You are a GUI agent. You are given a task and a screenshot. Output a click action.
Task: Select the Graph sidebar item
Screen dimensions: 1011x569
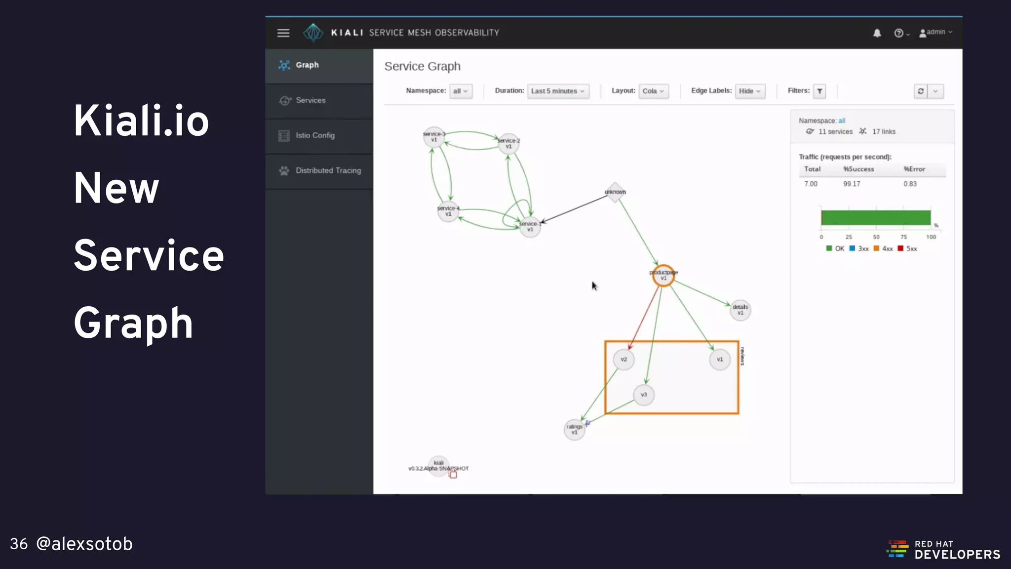pos(319,65)
